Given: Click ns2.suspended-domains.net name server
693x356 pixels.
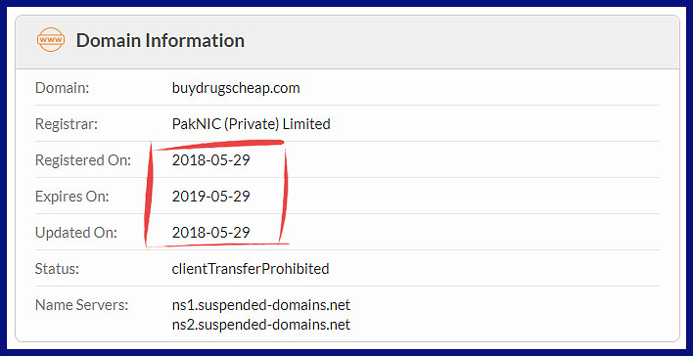Looking at the screenshot, I should 260,325.
